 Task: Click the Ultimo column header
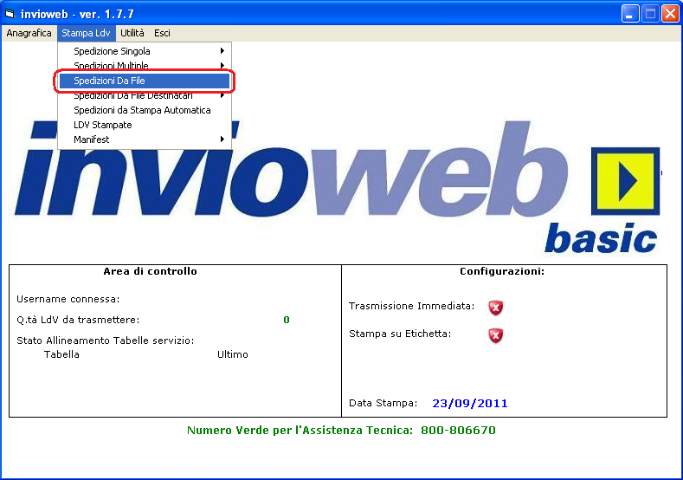pyautogui.click(x=233, y=354)
